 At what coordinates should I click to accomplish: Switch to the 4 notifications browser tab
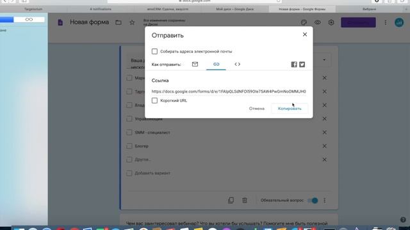click(x=101, y=9)
